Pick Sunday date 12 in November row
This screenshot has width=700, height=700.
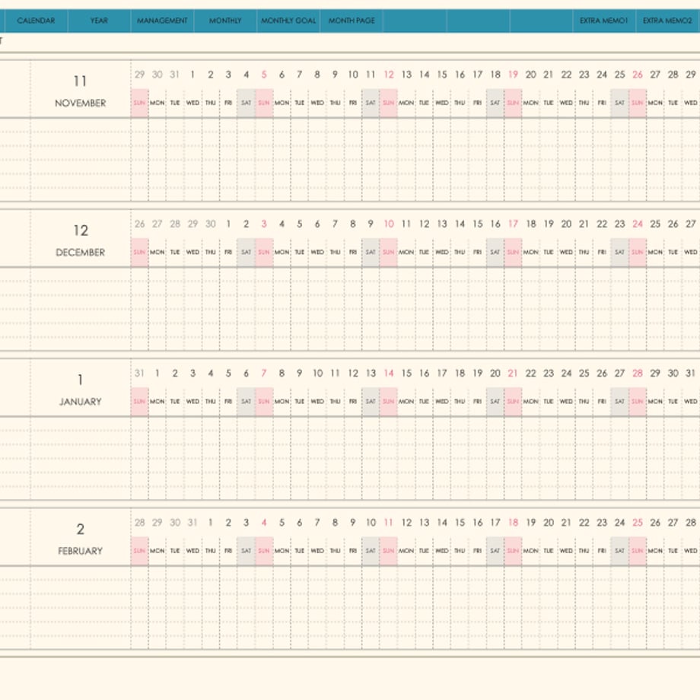(x=389, y=75)
